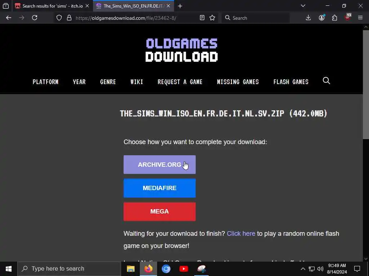The height and width of the screenshot is (276, 369).
Task: Click the forward navigation arrow
Action: [x=22, y=18]
